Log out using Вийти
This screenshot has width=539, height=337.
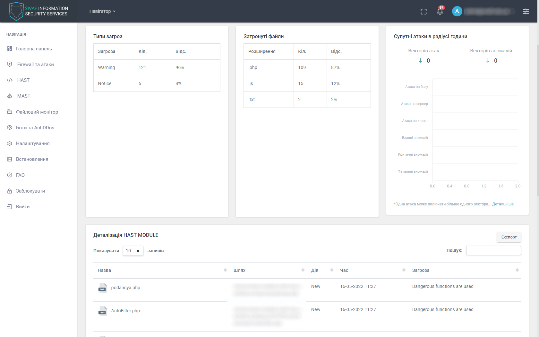point(22,206)
